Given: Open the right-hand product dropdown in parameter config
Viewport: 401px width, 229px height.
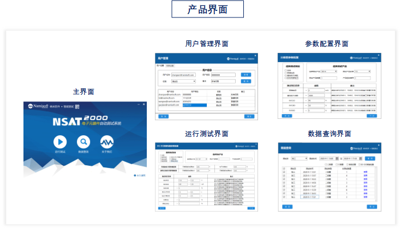Looking at the screenshot, I should tap(362, 71).
